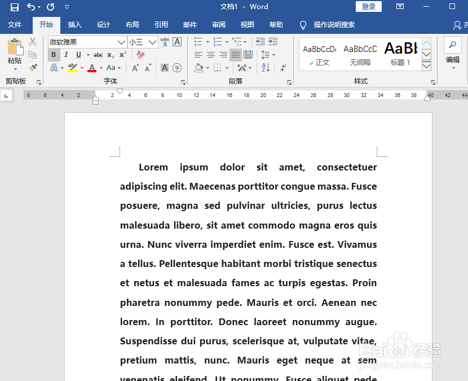
Task: Open the underline style dropdown arrow
Action: [x=88, y=55]
